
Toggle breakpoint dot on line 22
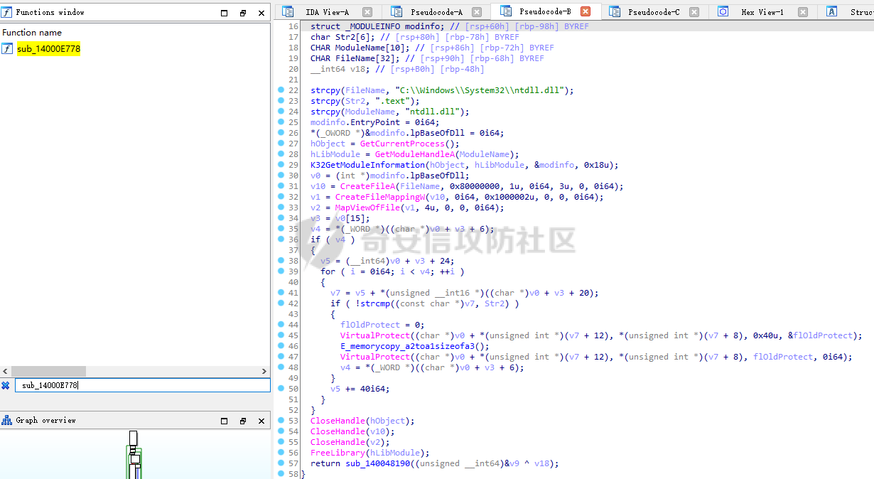pos(281,90)
